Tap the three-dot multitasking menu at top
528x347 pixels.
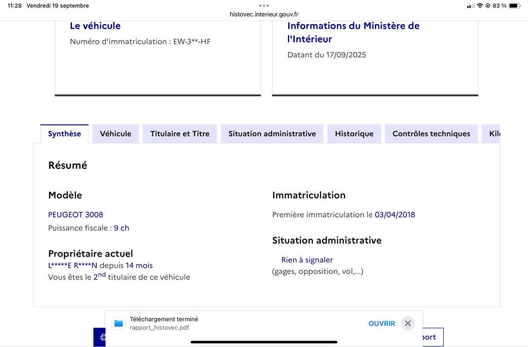(264, 5)
